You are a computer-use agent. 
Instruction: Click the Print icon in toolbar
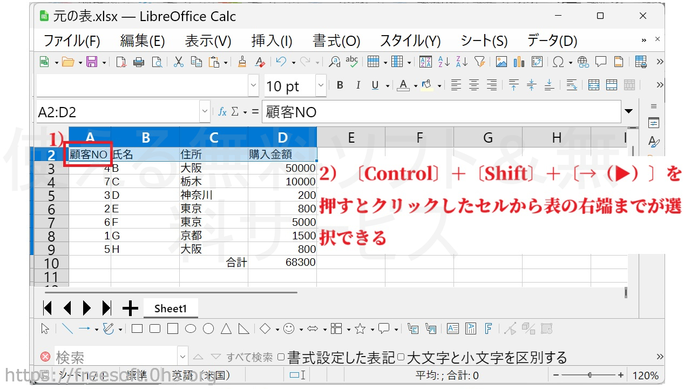click(139, 62)
